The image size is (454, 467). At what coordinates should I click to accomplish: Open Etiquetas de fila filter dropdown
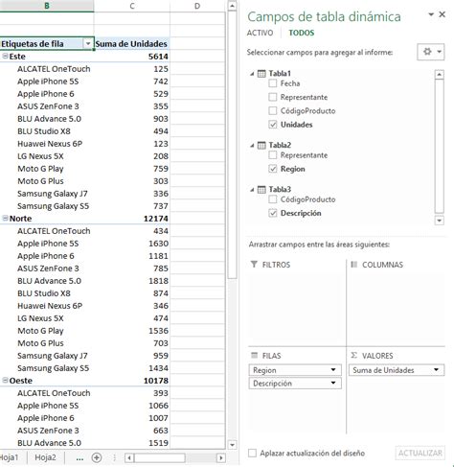(88, 43)
